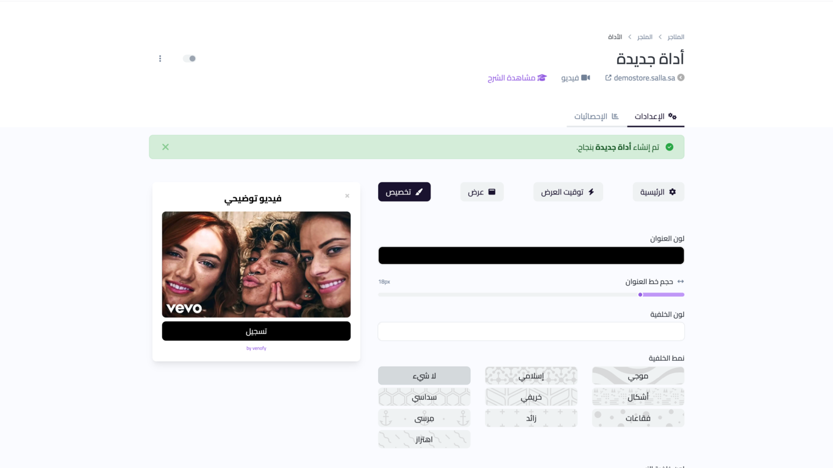Viewport: 833px width, 468px height.
Task: Click the vevo video thumbnail
Action: tap(256, 264)
